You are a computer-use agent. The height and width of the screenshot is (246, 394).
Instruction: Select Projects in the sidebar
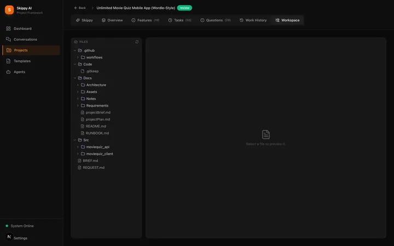[x=31, y=50]
